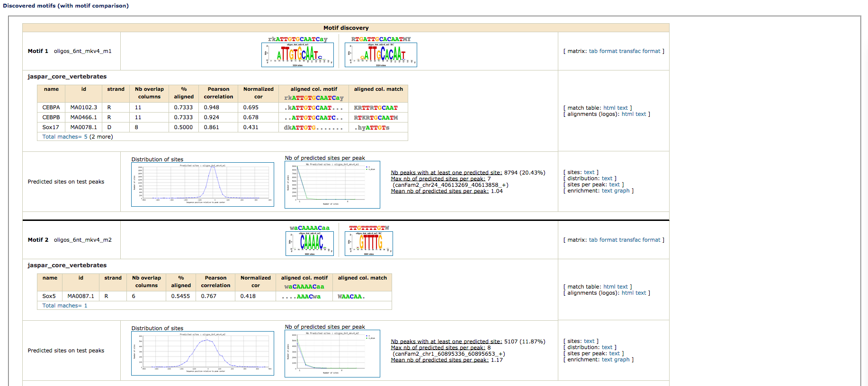The width and height of the screenshot is (868, 386).
Task: Click oligos_6nt_mkv4_m2 motif name
Action: (83, 240)
